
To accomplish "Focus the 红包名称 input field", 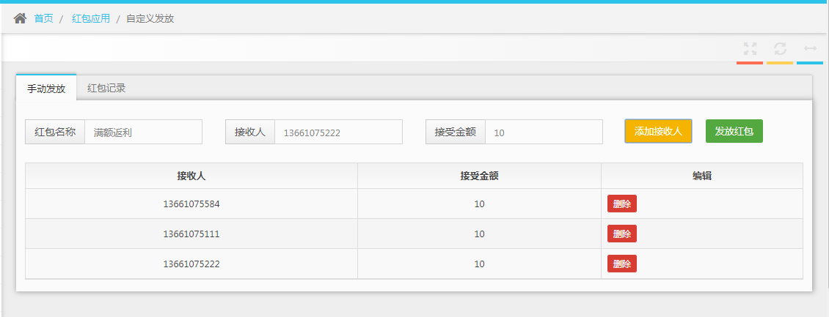I will [x=143, y=133].
